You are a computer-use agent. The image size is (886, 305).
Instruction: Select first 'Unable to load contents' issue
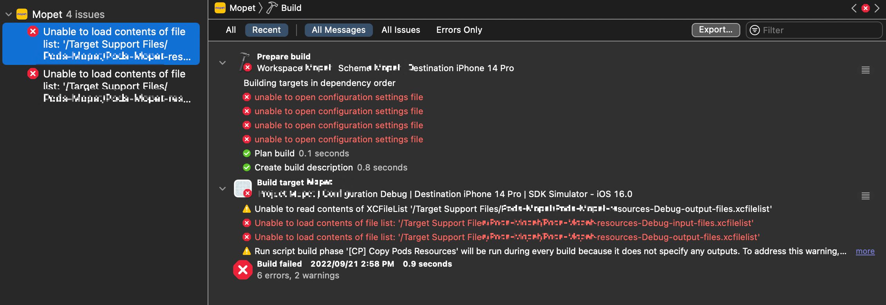101,44
